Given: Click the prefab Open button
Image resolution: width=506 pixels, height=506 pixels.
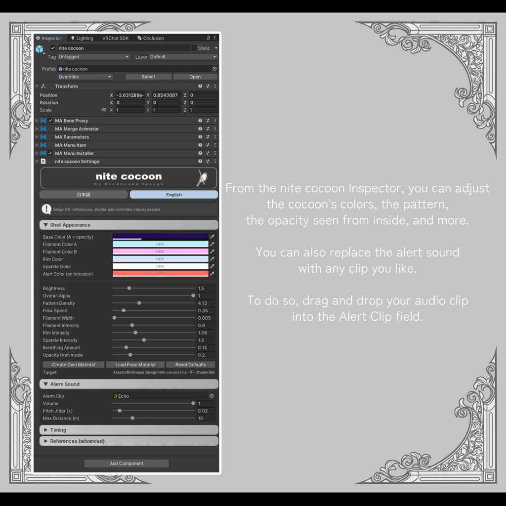Looking at the screenshot, I should tap(195, 77).
